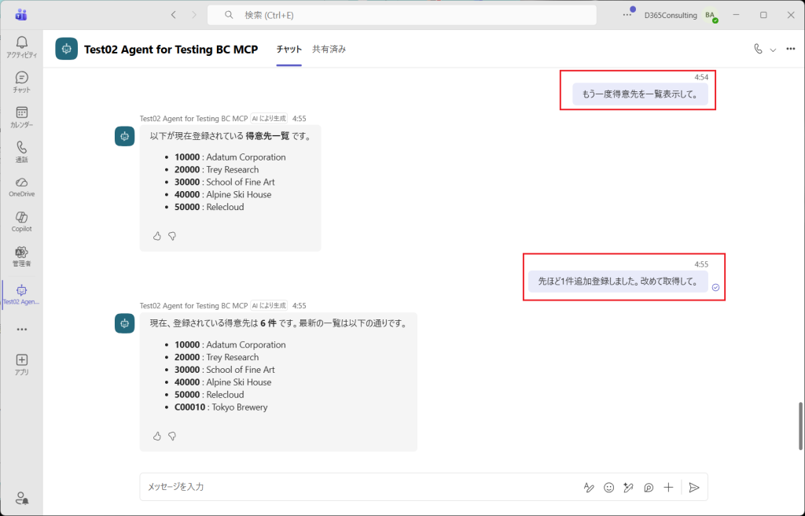This screenshot has width=805, height=516.
Task: Open the Activity feed in sidebar
Action: tap(22, 47)
